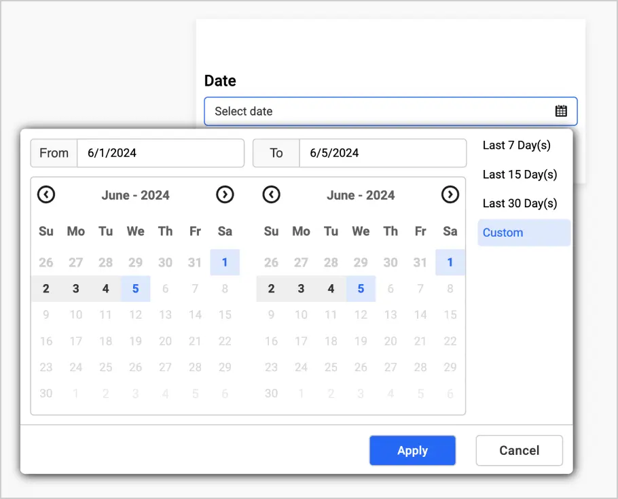Click the From date input field

tap(160, 153)
